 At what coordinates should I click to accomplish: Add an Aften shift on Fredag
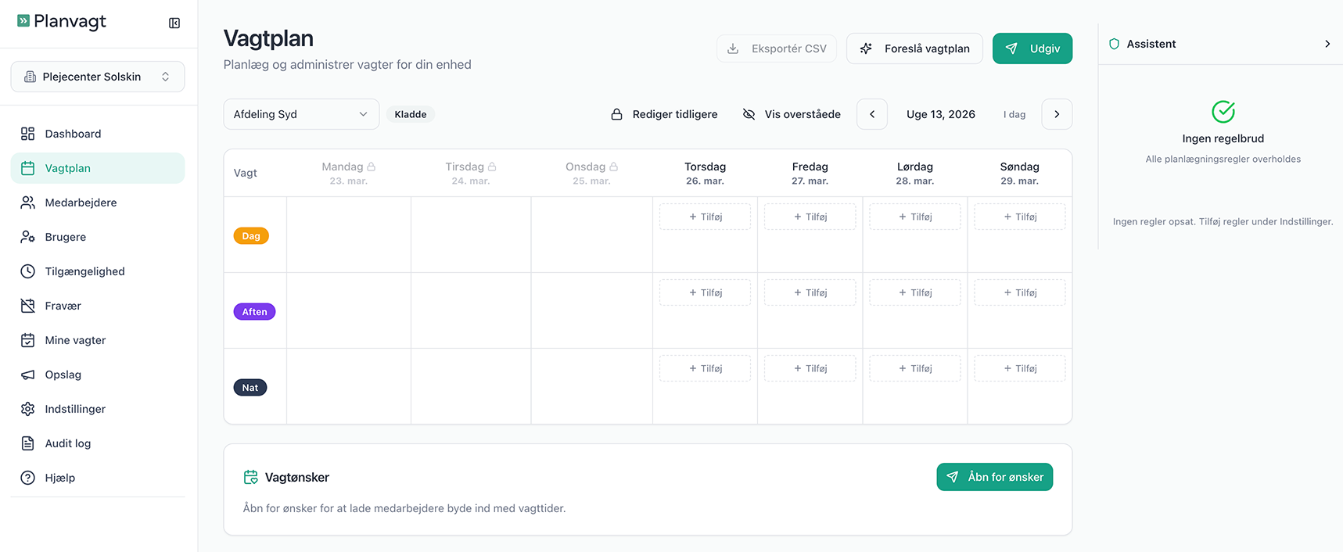point(810,292)
